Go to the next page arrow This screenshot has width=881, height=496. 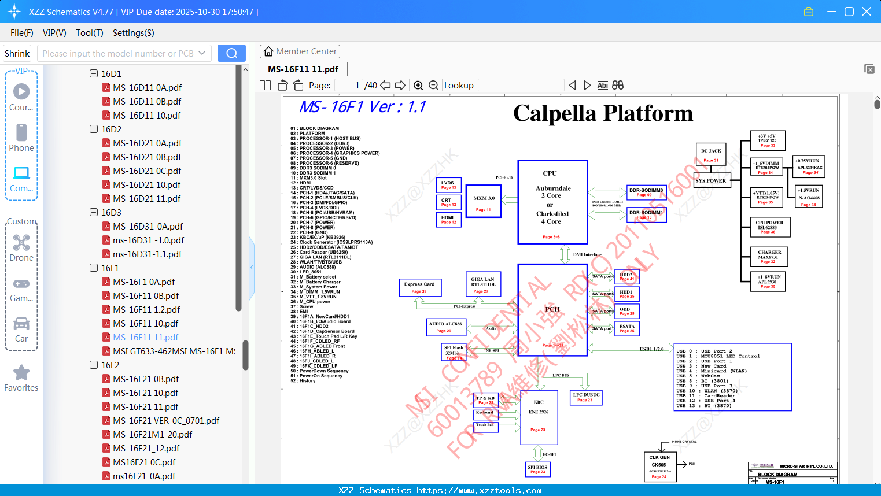400,85
